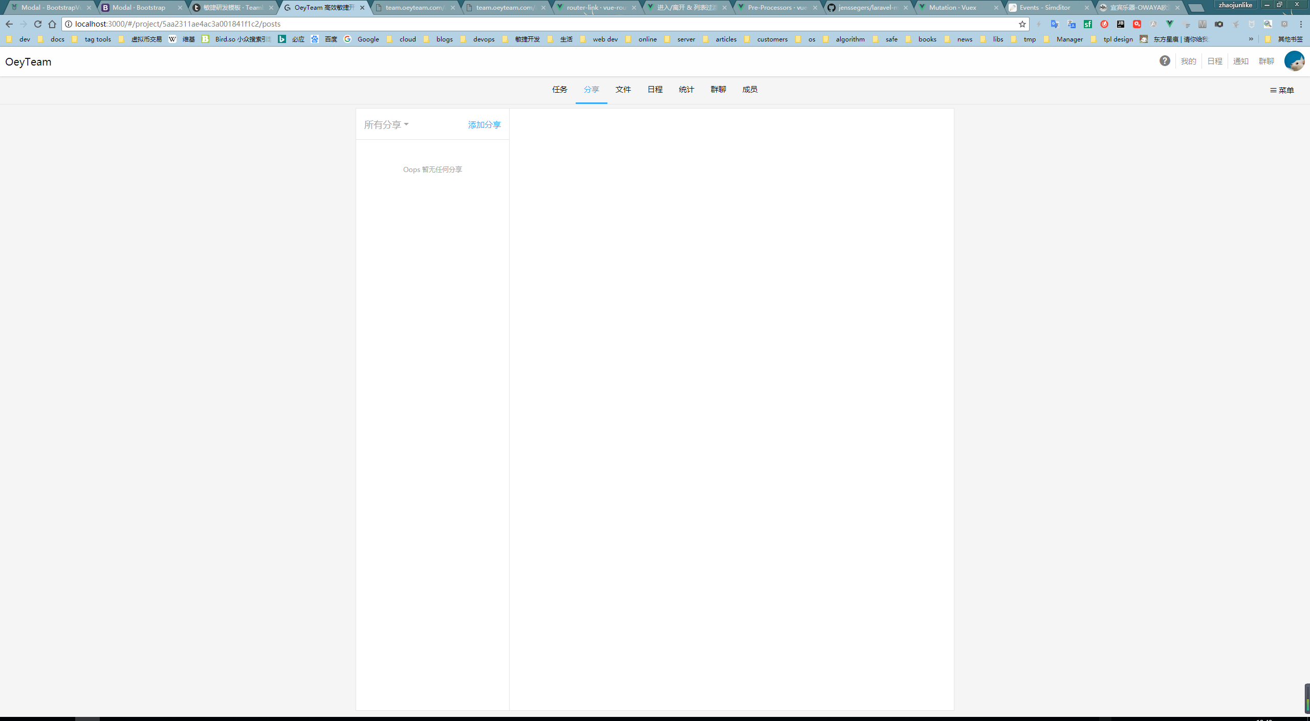Click the help question mark icon
The height and width of the screenshot is (721, 1310).
(x=1165, y=61)
